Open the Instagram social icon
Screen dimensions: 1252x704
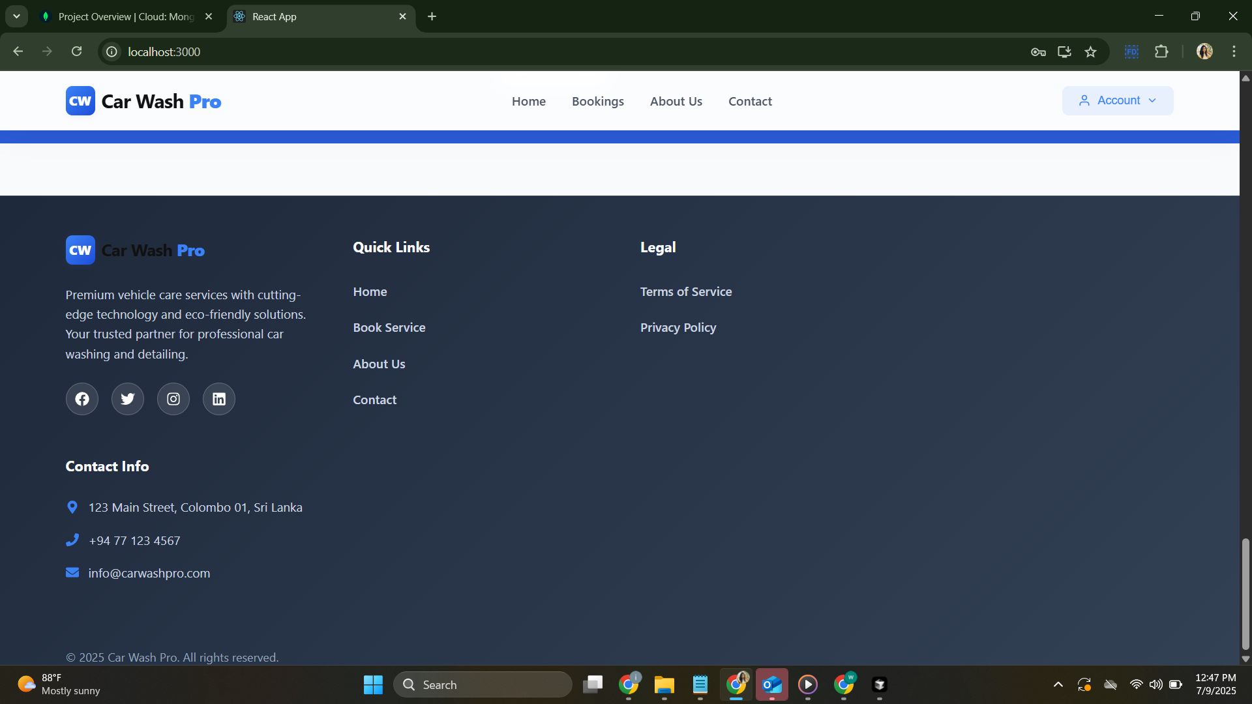click(x=173, y=399)
